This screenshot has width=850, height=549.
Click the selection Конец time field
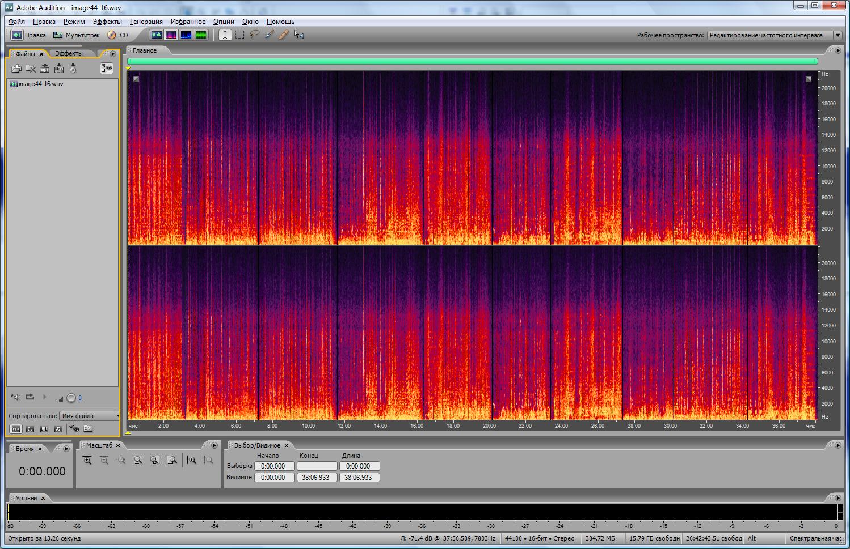coord(317,466)
